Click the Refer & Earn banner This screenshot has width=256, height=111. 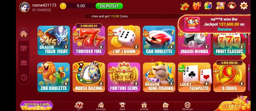click(36, 106)
